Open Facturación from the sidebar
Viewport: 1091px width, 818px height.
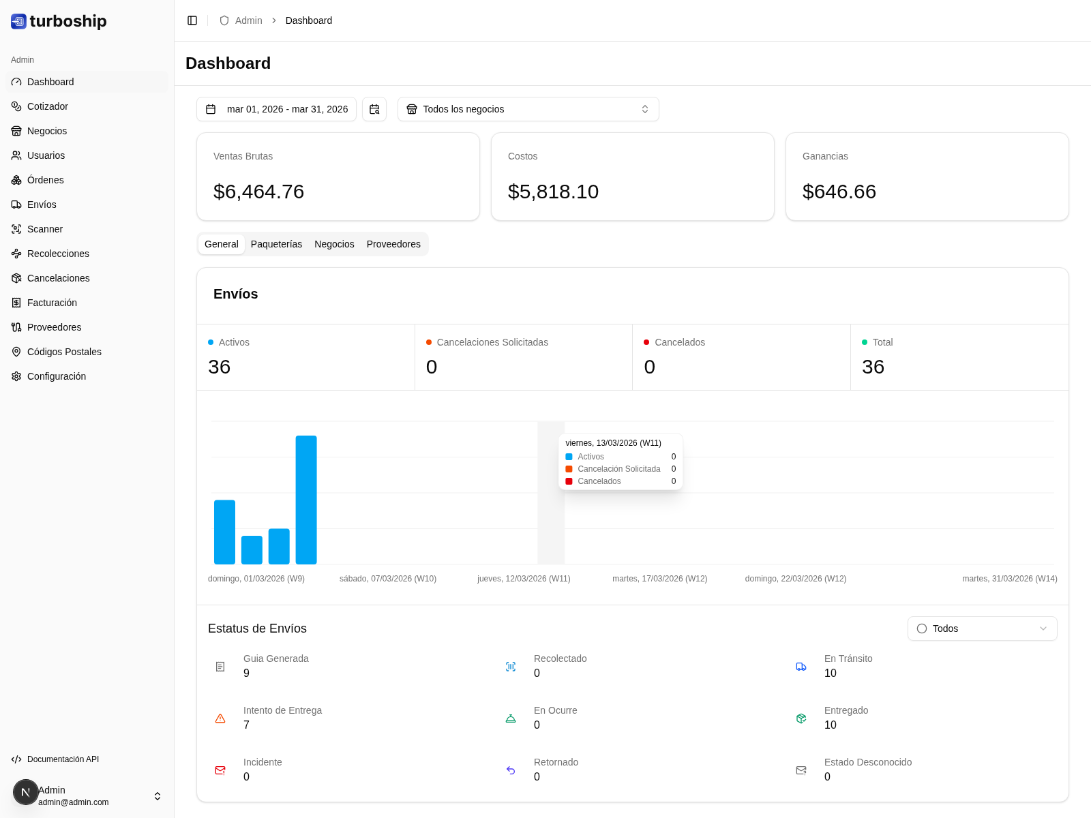pyautogui.click(x=52, y=303)
